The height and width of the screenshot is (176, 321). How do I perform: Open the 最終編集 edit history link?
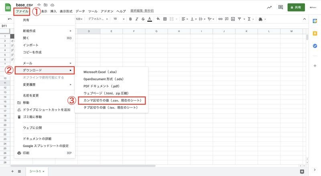tap(142, 11)
